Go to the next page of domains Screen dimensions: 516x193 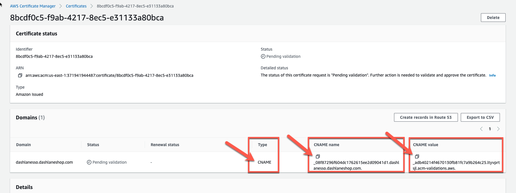tap(498, 129)
